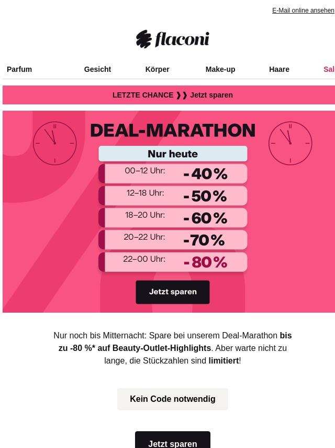Open the pink Sale category

(x=329, y=69)
